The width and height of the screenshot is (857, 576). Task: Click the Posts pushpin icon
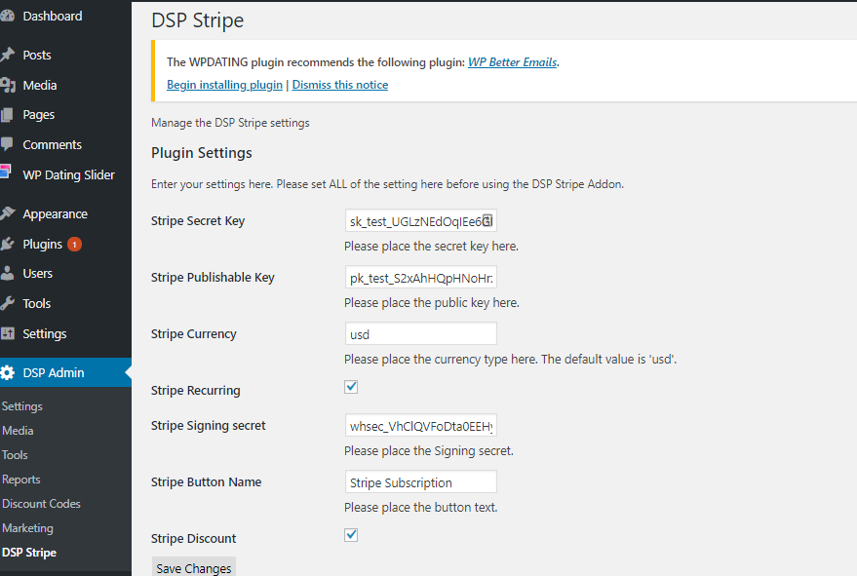pos(7,55)
